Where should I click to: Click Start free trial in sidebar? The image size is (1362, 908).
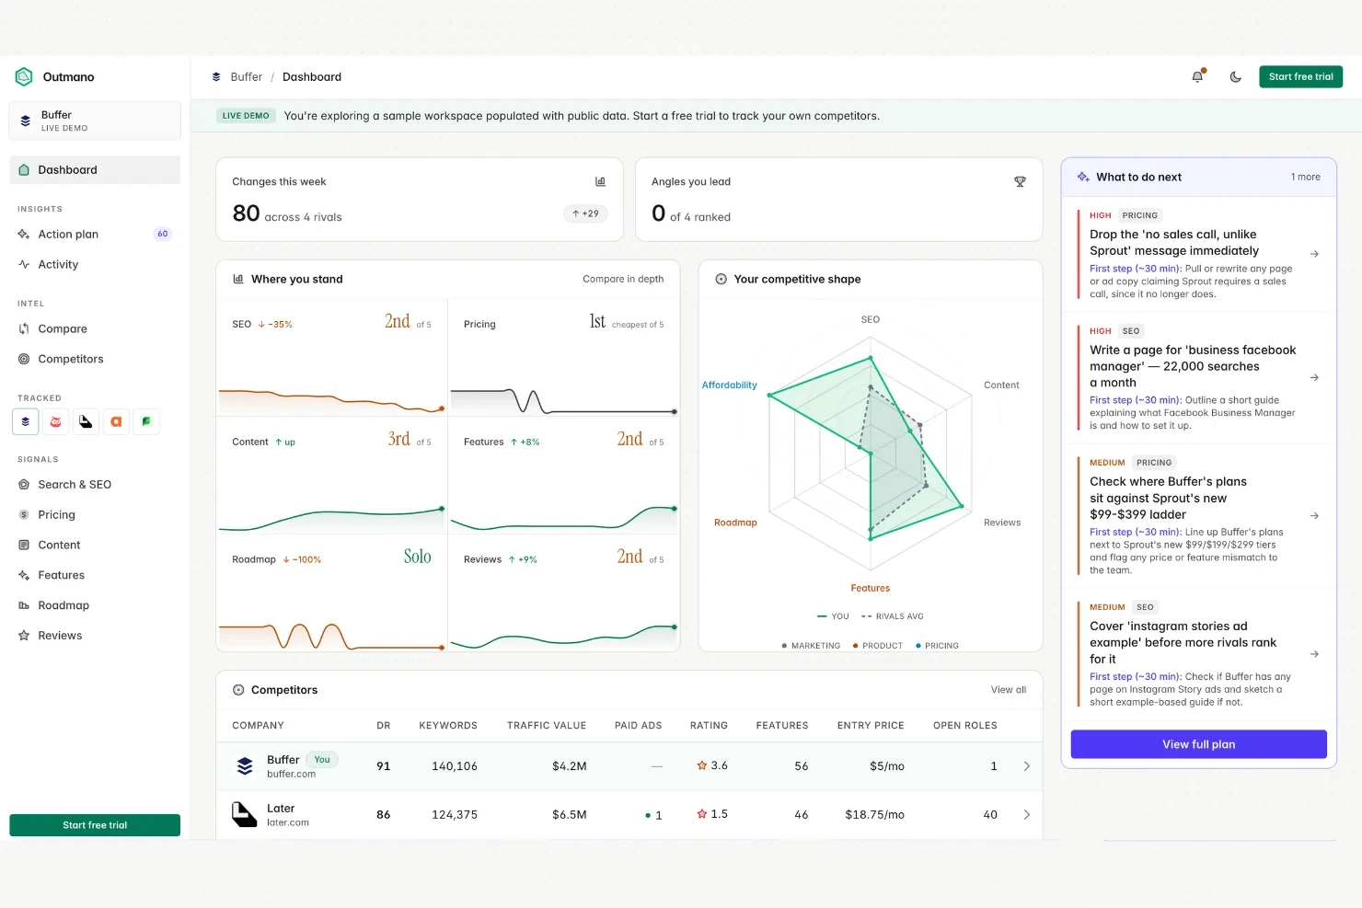(95, 825)
